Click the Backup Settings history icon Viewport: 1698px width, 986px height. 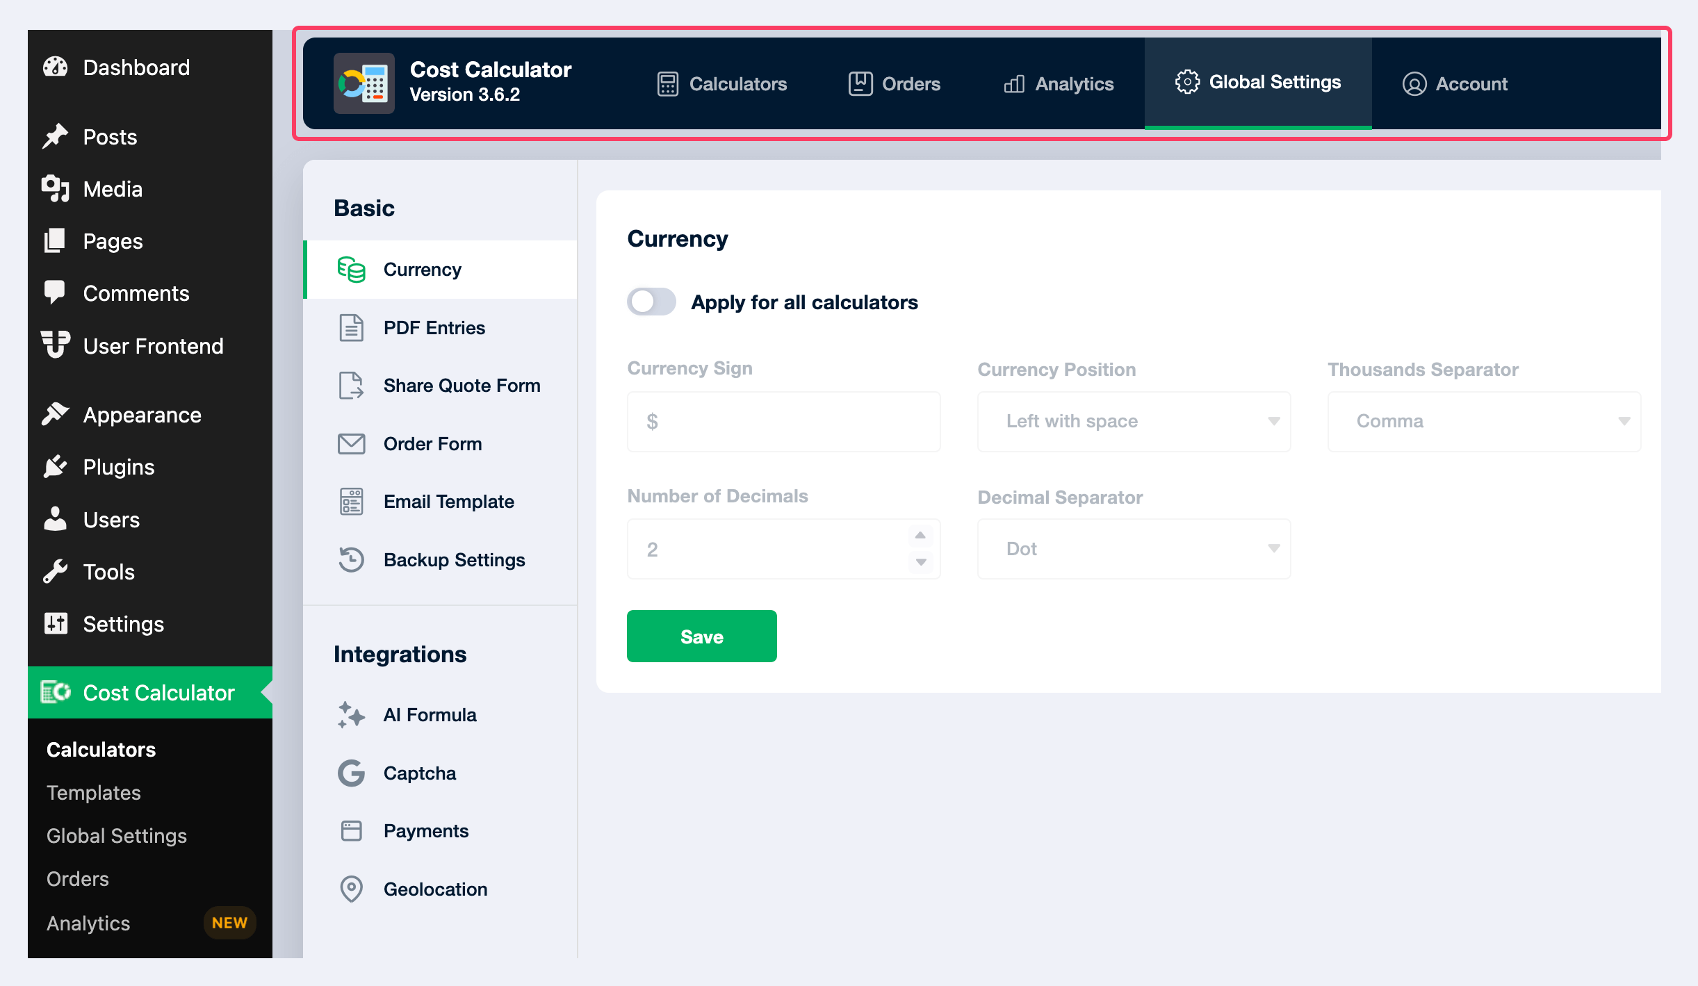[351, 560]
